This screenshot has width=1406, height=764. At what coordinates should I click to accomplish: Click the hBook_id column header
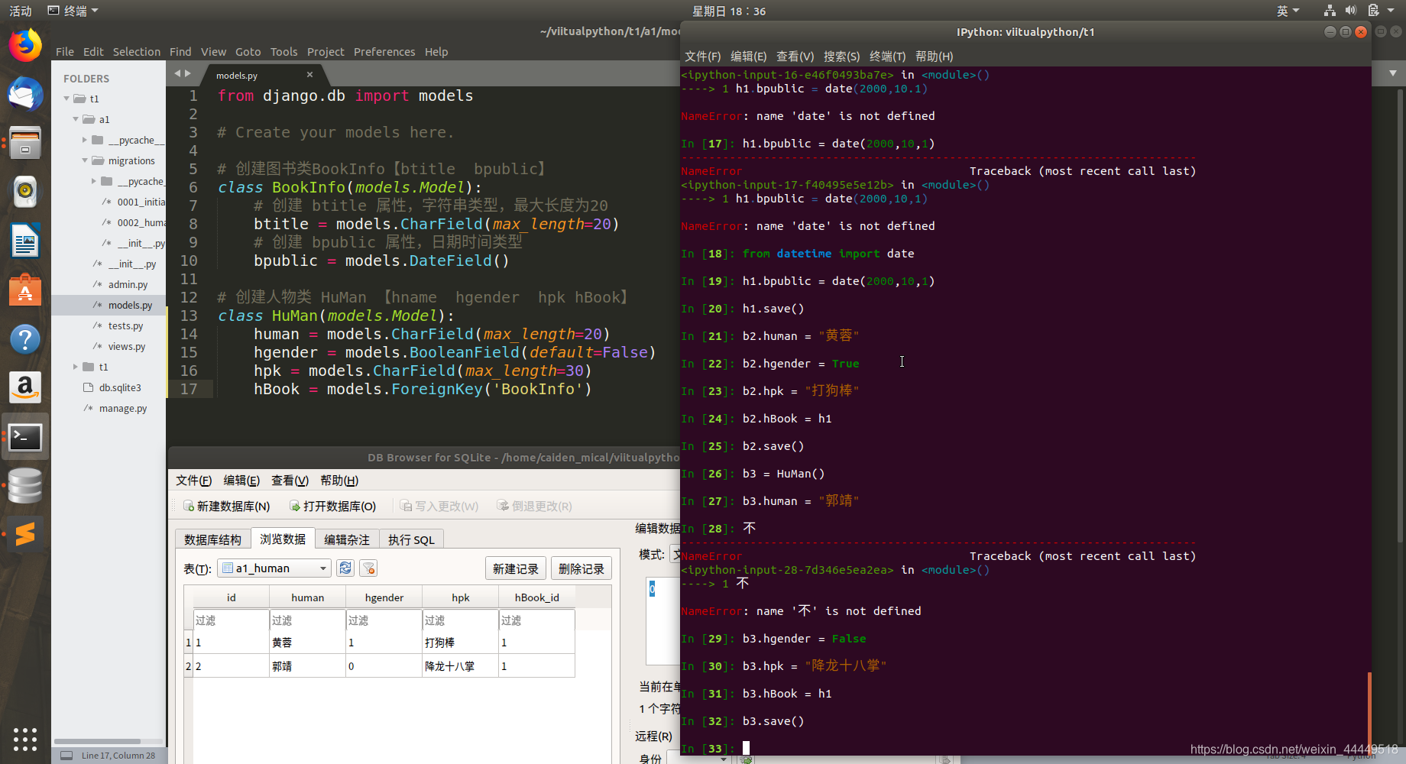click(536, 597)
